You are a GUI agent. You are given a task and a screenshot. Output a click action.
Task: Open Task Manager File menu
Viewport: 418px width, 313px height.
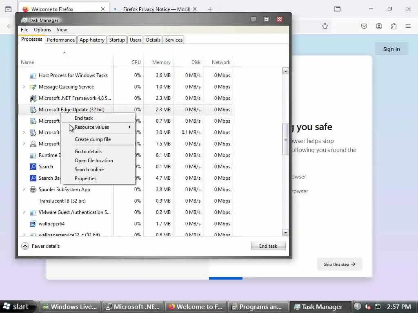pos(24,30)
